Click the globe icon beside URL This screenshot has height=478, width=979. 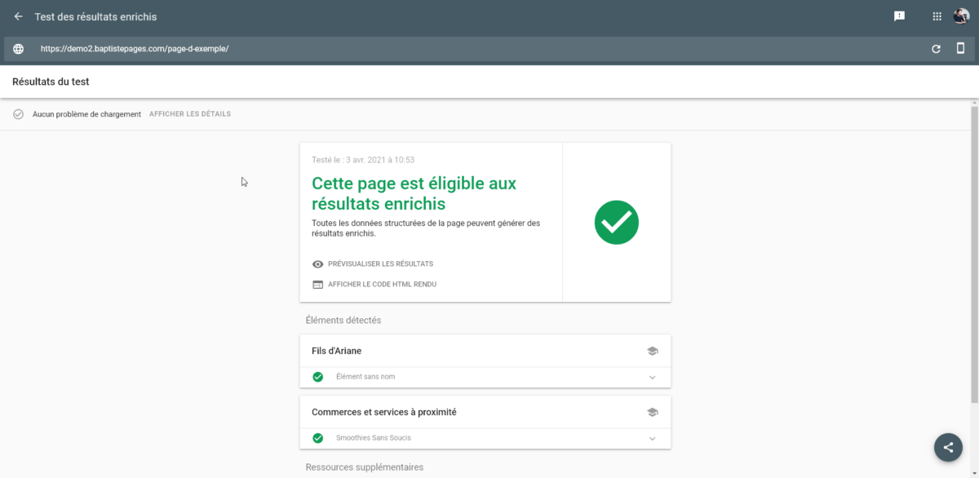tap(18, 49)
